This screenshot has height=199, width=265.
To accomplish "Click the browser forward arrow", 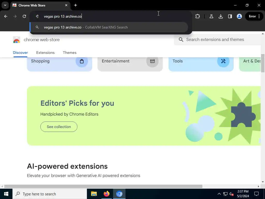I will [15, 16].
